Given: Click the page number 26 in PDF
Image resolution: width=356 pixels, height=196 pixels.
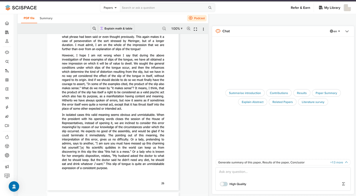Looking at the screenshot, I should 163,183.
